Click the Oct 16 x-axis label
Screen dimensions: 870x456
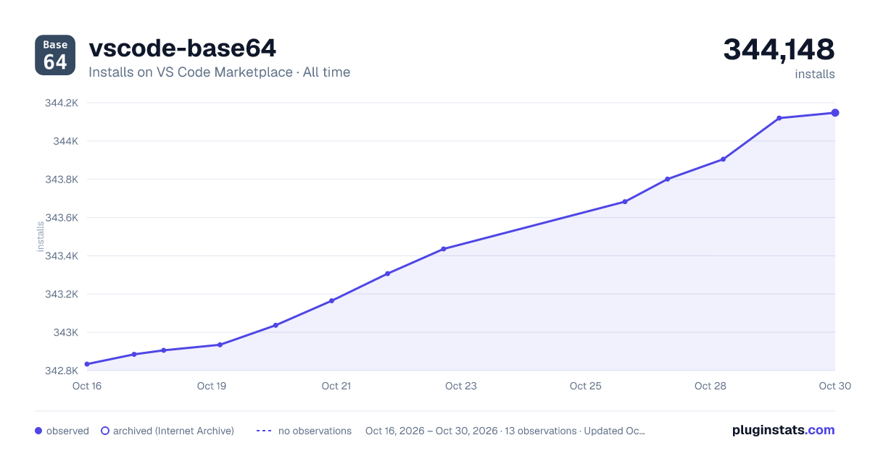coord(87,386)
